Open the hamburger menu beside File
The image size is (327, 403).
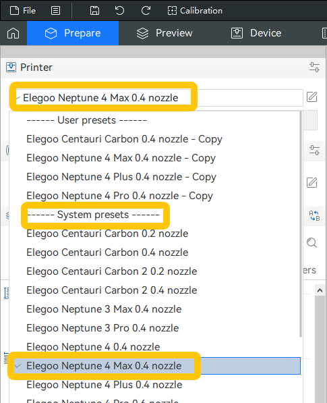[55, 11]
